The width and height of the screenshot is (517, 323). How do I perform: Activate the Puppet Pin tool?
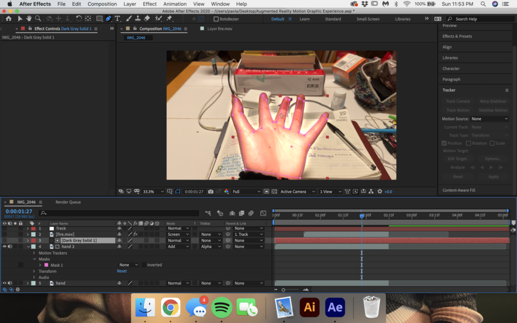click(169, 19)
